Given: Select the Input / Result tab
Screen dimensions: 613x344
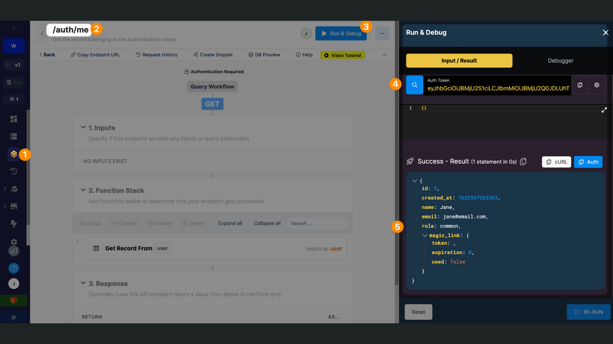Looking at the screenshot, I should click(x=459, y=61).
